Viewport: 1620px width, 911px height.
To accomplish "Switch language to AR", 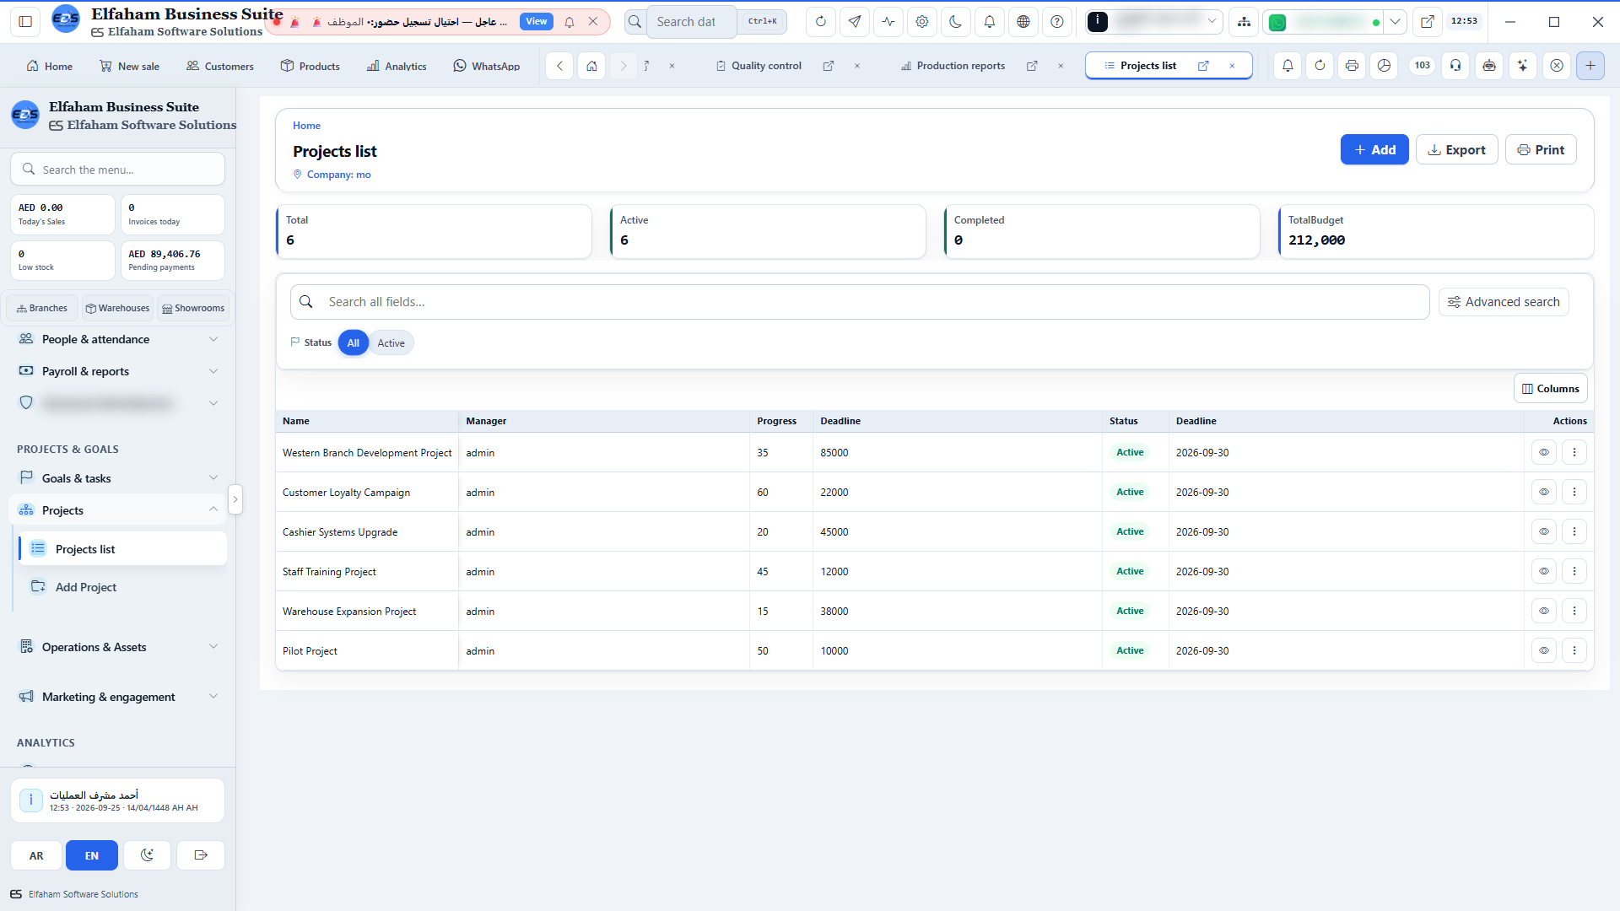I will pyautogui.click(x=36, y=855).
